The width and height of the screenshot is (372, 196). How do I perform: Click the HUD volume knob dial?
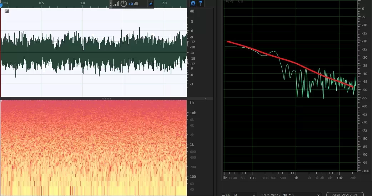click(x=124, y=4)
